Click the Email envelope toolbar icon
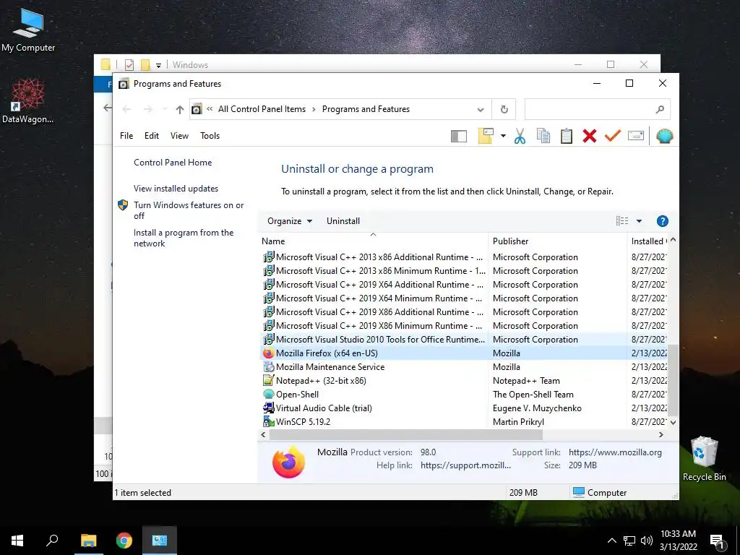 coord(636,136)
